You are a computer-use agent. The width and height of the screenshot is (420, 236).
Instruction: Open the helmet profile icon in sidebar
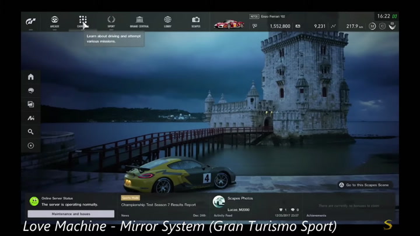[x=31, y=91]
